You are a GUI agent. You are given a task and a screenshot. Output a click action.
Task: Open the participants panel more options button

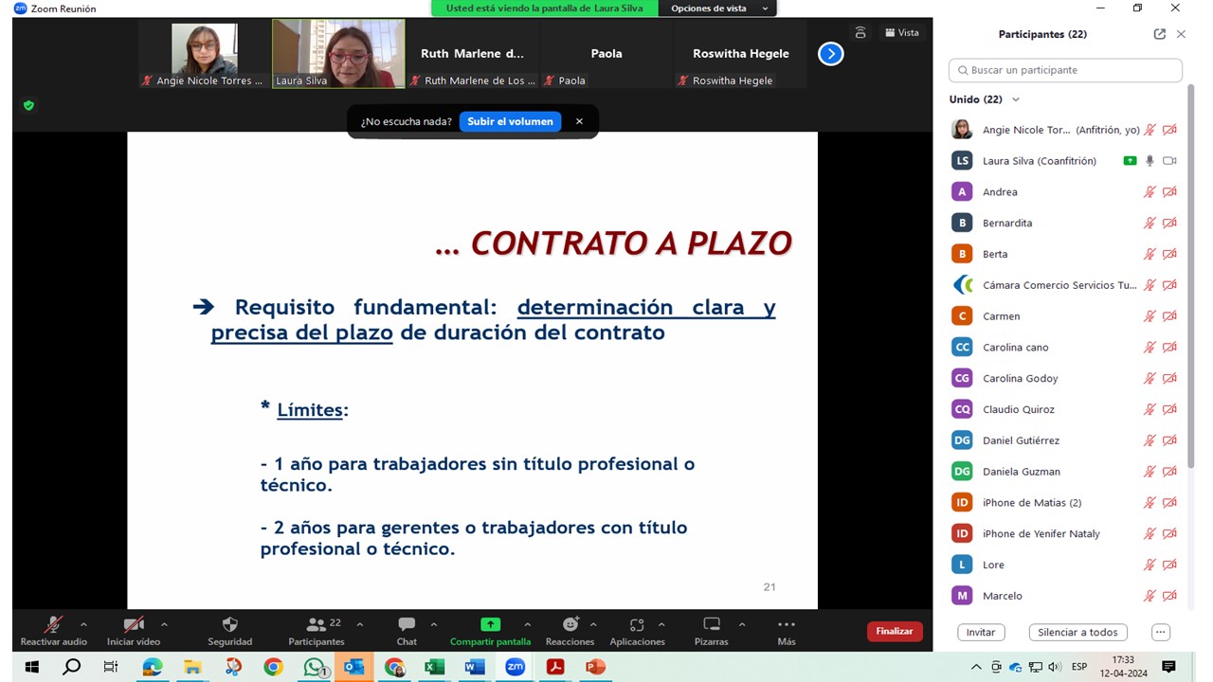[x=1161, y=632]
